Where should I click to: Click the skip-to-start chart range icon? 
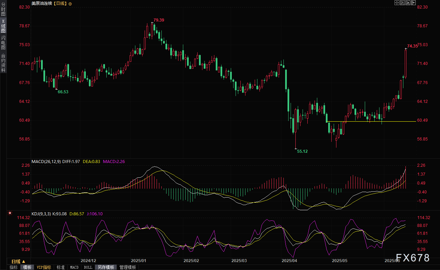(402, 3)
